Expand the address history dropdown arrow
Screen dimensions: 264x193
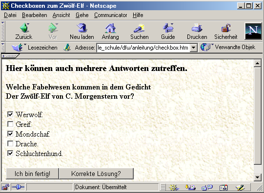click(194, 48)
